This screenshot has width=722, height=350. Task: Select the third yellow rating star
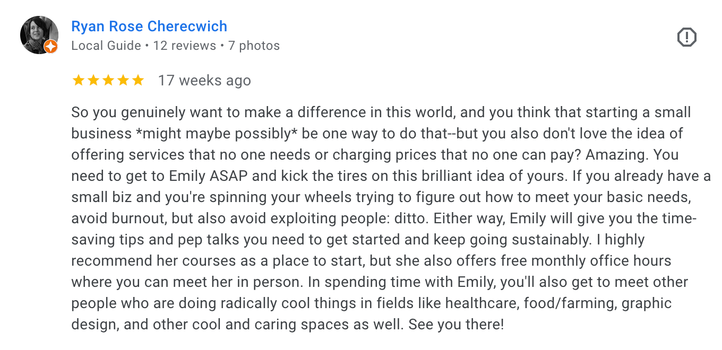click(x=108, y=81)
